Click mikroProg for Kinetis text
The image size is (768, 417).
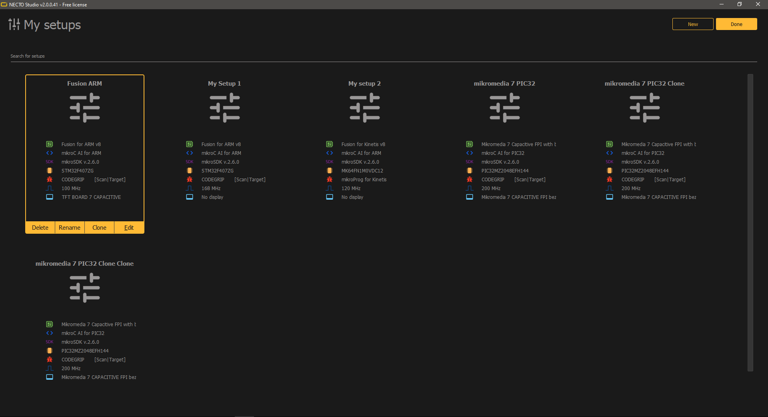pos(364,180)
